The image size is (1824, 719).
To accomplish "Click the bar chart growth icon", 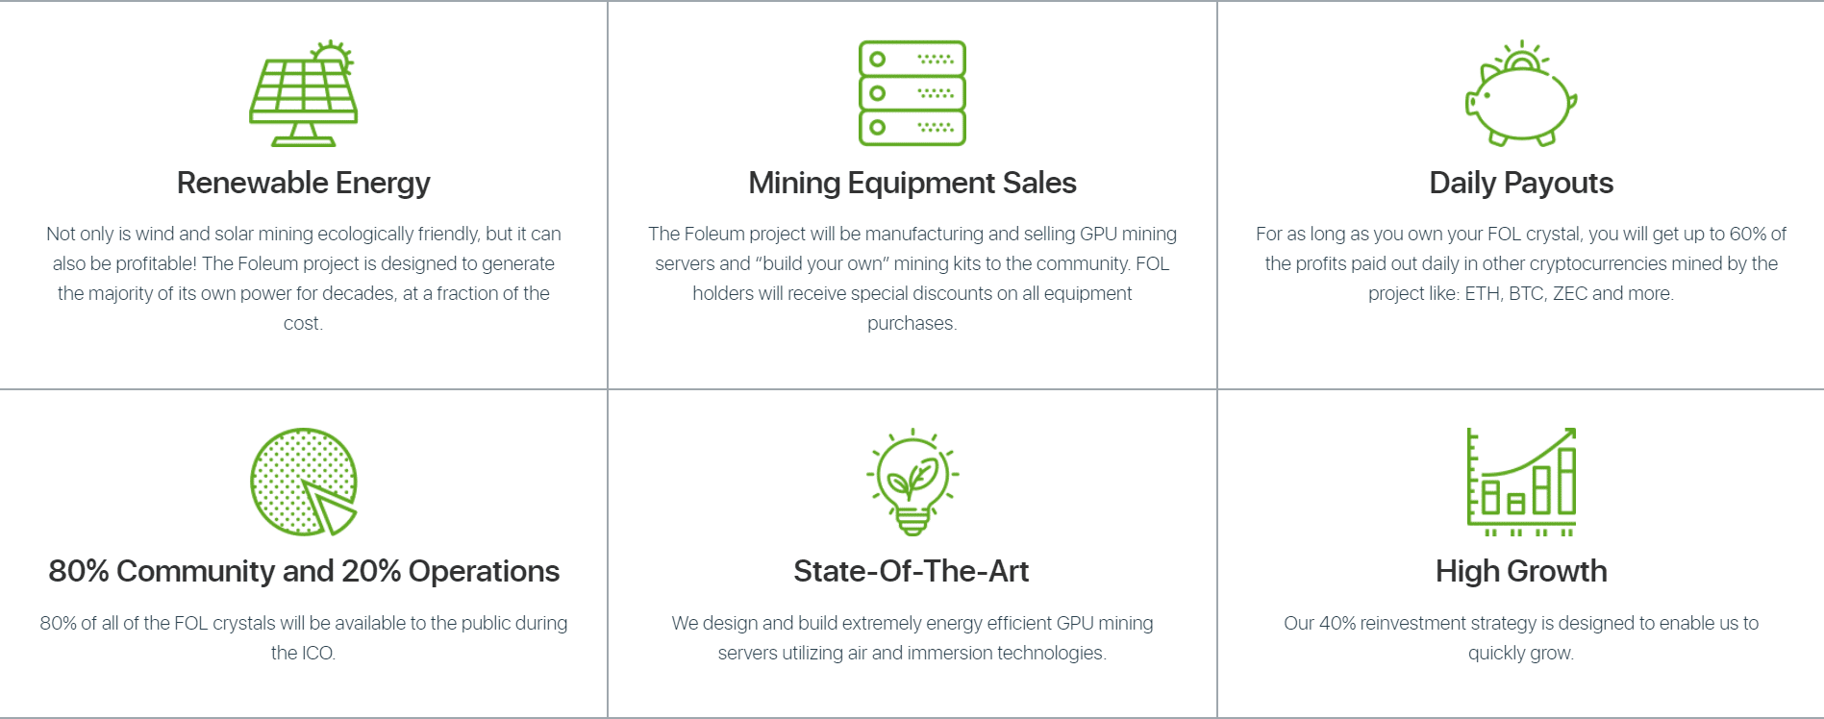I will pyautogui.click(x=1521, y=481).
